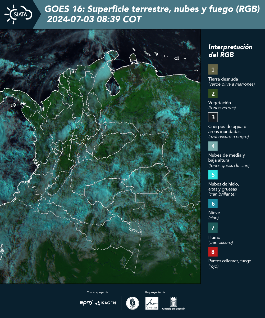Click the timestamp "2024-07-03 08:39 COT"
This screenshot has width=265, height=318.
94,19
